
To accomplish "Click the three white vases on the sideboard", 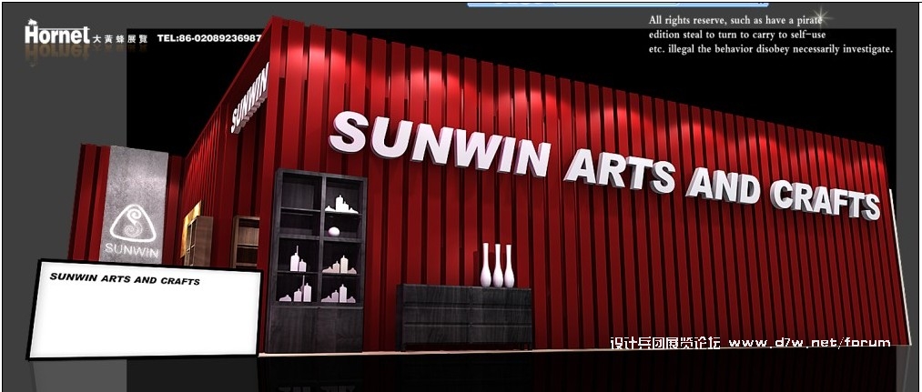I will pyautogui.click(x=498, y=265).
